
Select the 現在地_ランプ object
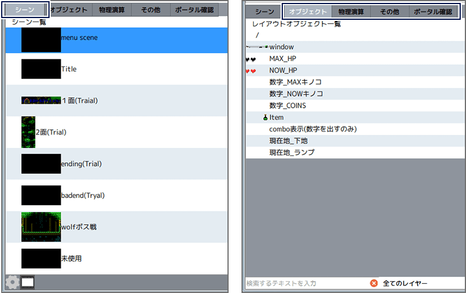pyautogui.click(x=292, y=153)
